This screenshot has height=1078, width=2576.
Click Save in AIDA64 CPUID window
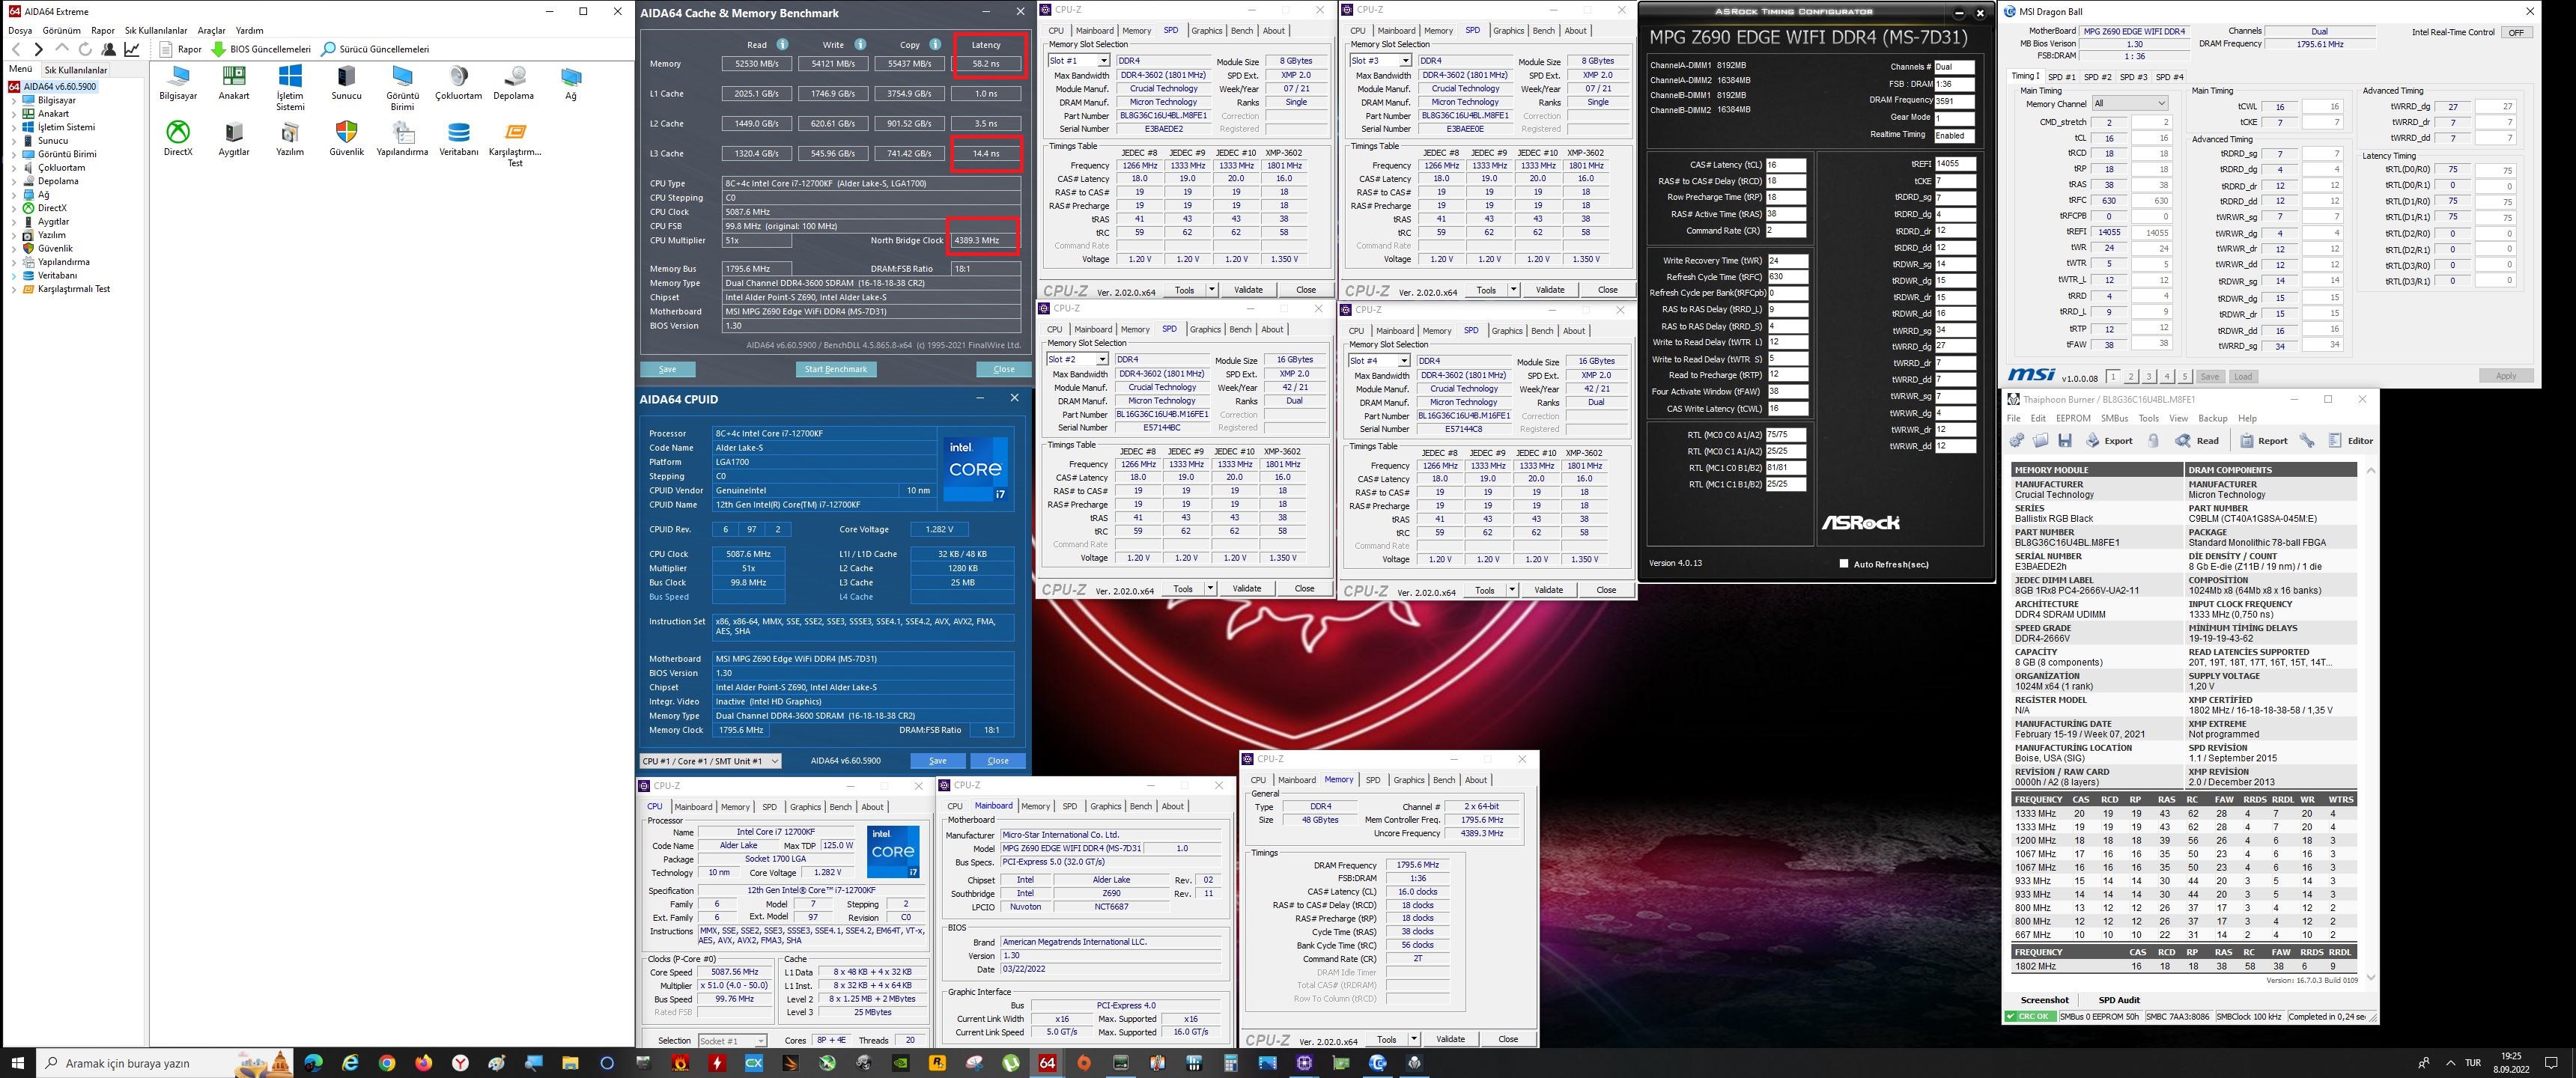pos(938,761)
